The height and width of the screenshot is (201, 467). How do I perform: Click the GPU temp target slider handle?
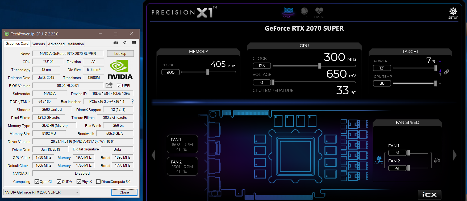[x=435, y=83]
